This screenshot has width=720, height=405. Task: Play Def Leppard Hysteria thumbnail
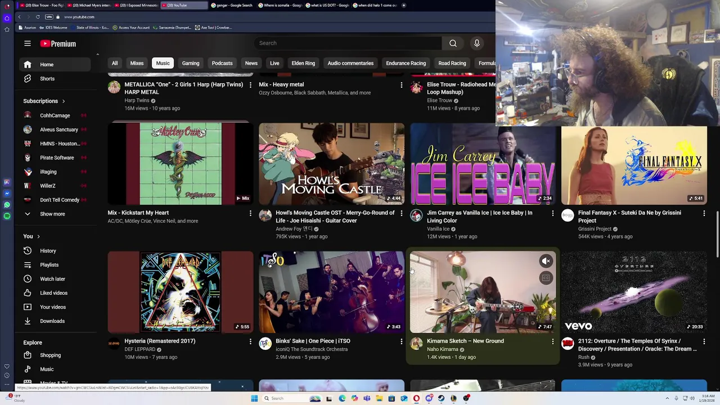[x=180, y=292]
